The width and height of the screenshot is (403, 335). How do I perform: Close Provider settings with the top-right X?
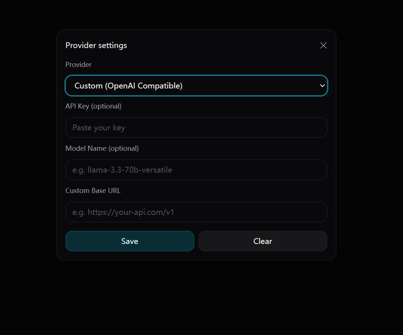[x=323, y=45]
